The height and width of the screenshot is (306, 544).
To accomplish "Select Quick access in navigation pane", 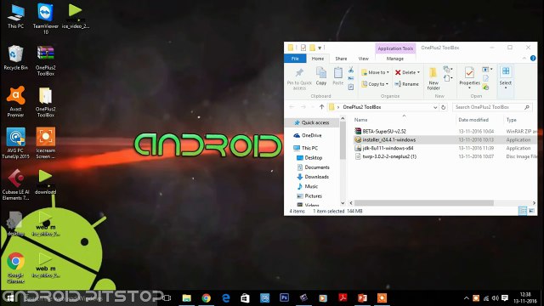I will point(312,122).
